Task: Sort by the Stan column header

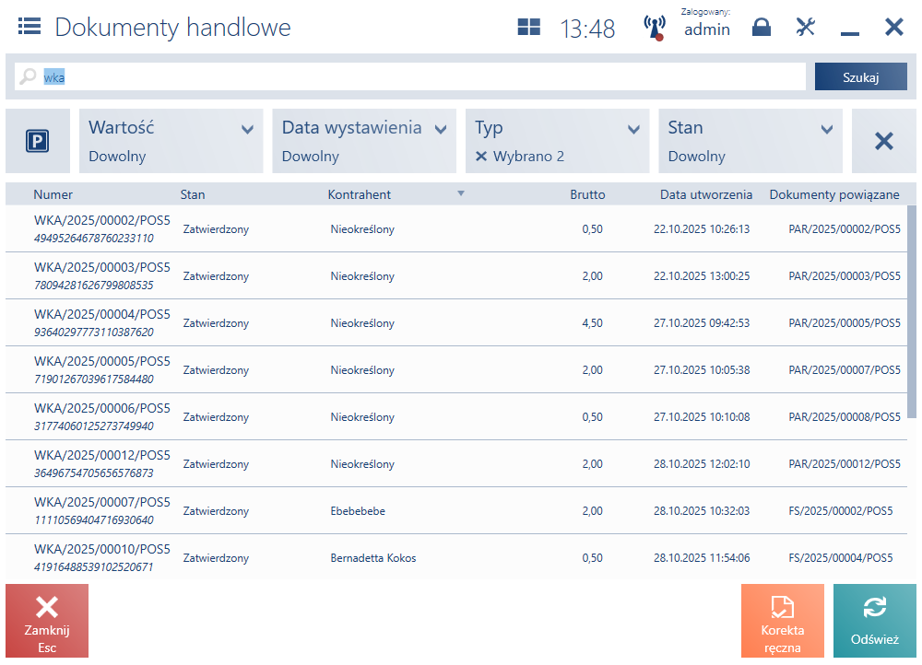Action: 193,194
